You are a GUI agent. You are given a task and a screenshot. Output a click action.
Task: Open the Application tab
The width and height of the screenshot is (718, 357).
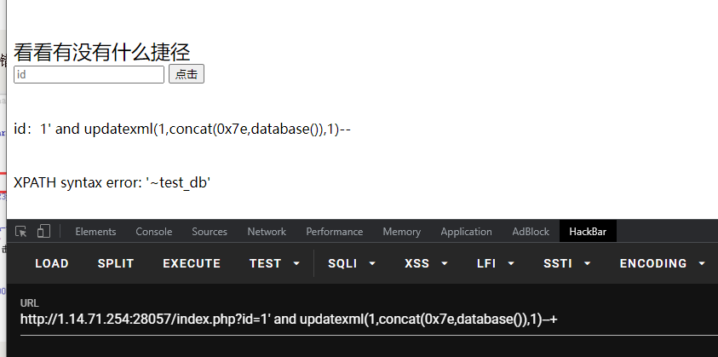tap(466, 232)
